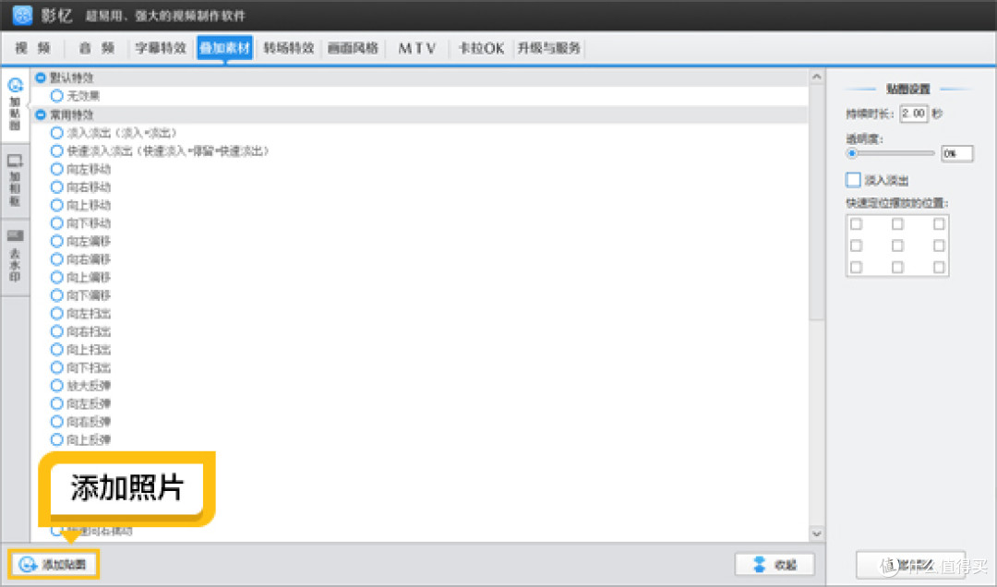This screenshot has width=997, height=587.
Task: Open the 加贴图 sidebar panel
Action: [x=15, y=104]
